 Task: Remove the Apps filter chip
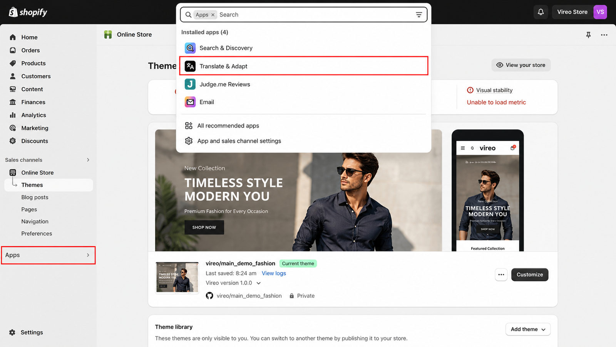pyautogui.click(x=213, y=15)
